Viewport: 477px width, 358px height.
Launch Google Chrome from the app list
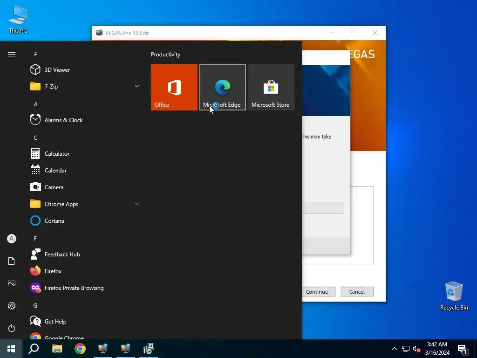[85, 336]
